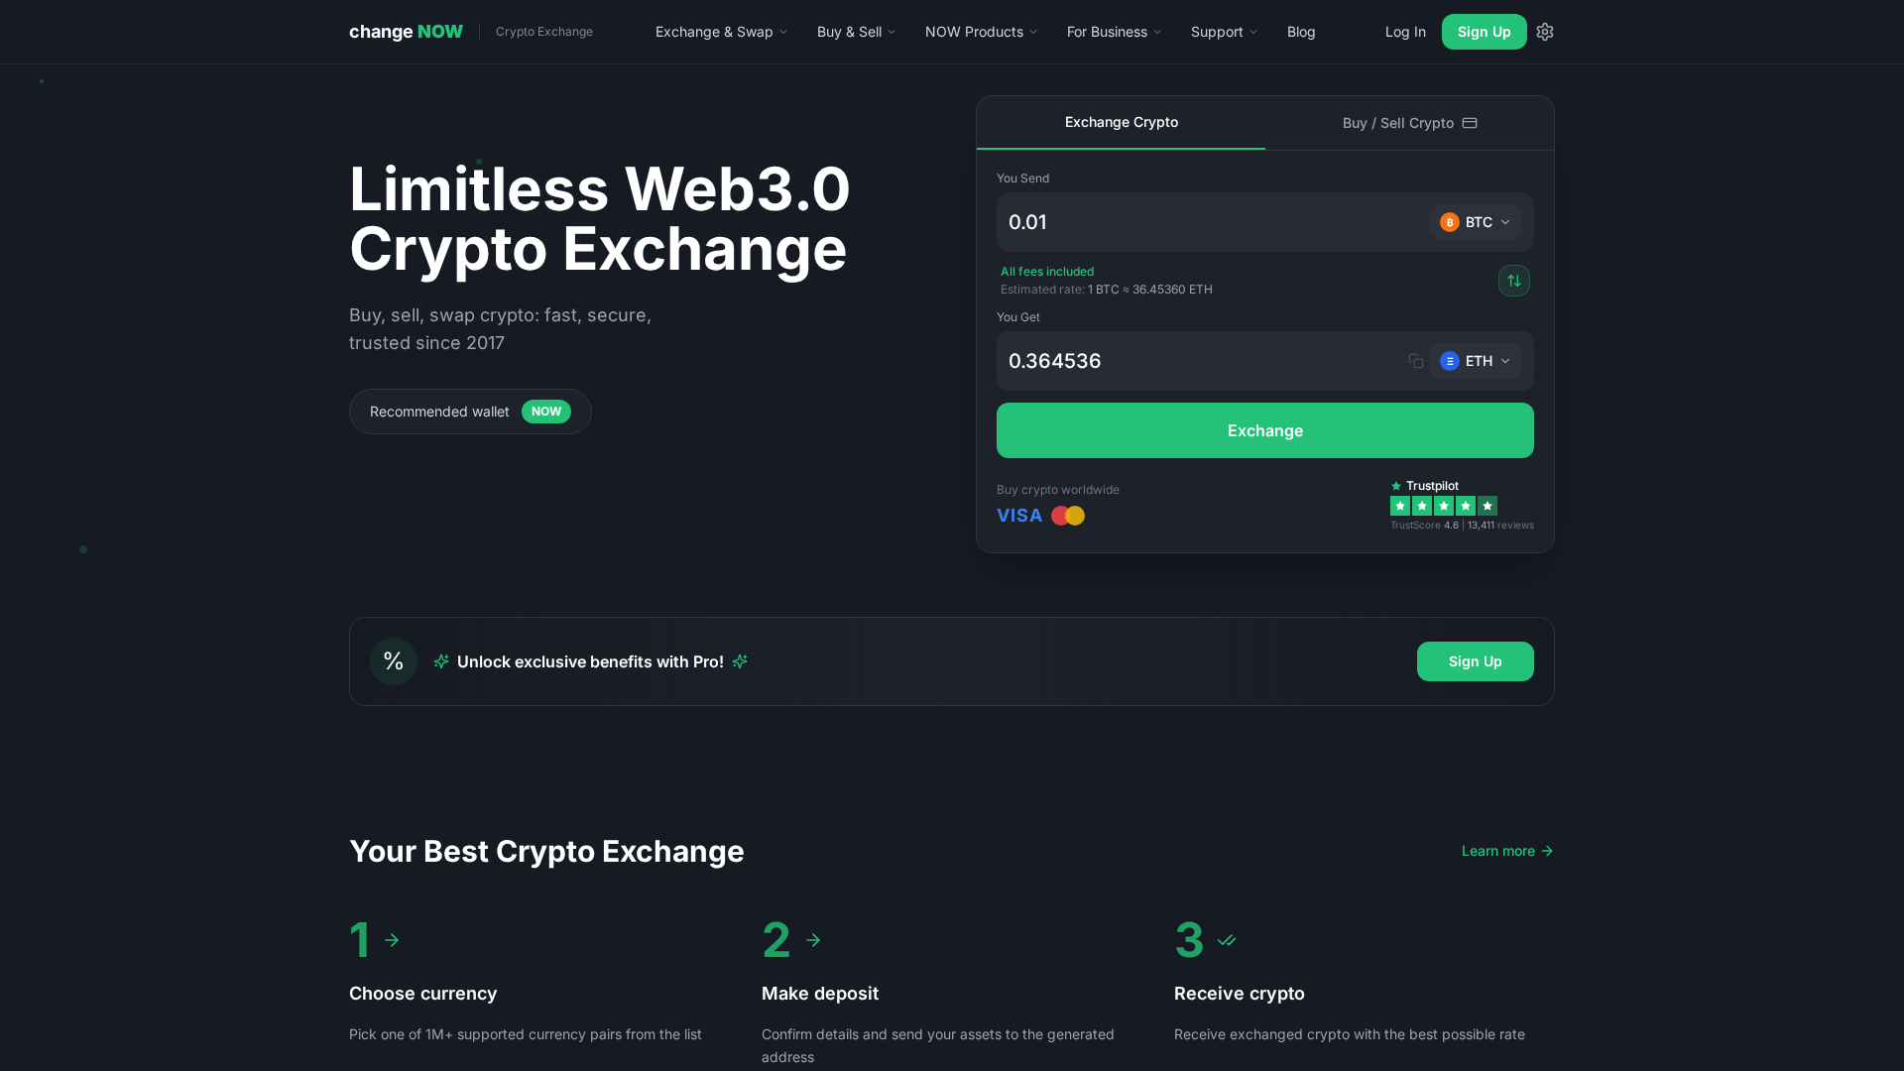Click the 'Your Best Crypto Exchange' heading

tap(546, 851)
